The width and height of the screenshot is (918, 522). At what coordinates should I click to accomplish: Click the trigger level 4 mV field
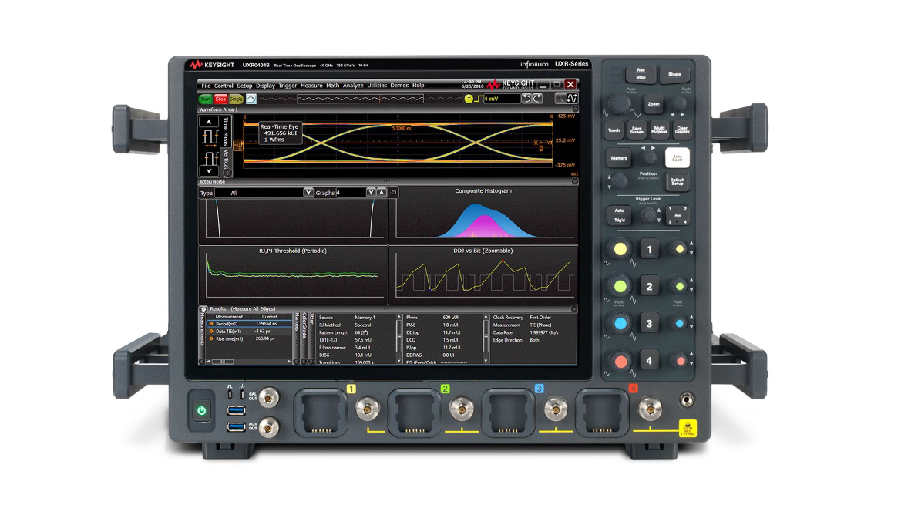point(501,99)
